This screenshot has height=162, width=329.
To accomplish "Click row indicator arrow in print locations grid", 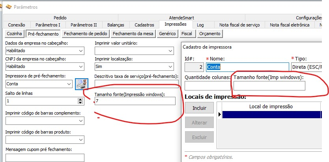I will (220, 115).
